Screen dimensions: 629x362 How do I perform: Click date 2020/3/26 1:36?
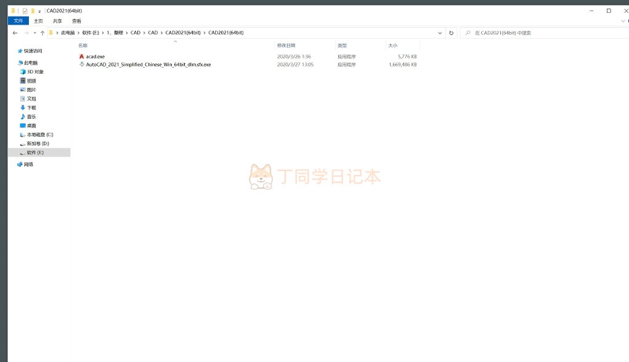294,57
